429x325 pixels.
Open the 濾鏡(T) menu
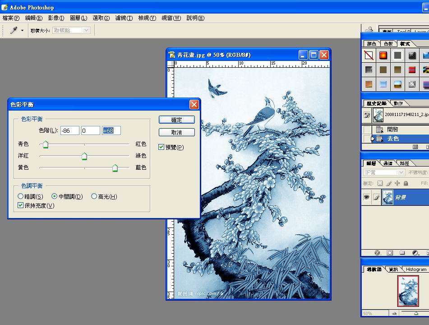click(124, 18)
